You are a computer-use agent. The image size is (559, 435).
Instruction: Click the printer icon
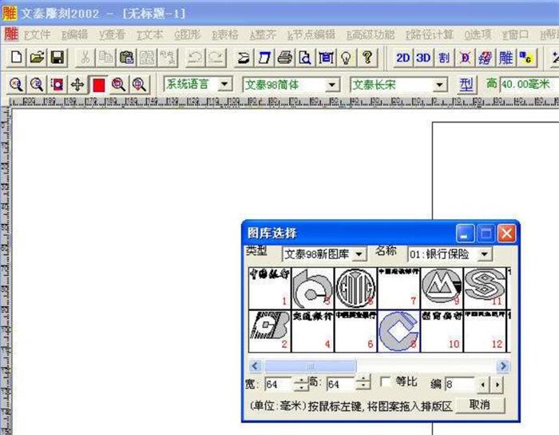pos(284,58)
